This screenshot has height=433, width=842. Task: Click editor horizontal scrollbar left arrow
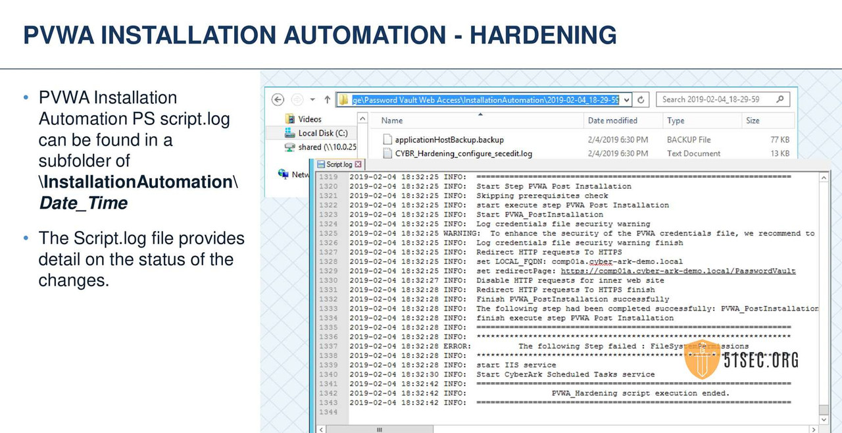pyautogui.click(x=320, y=430)
